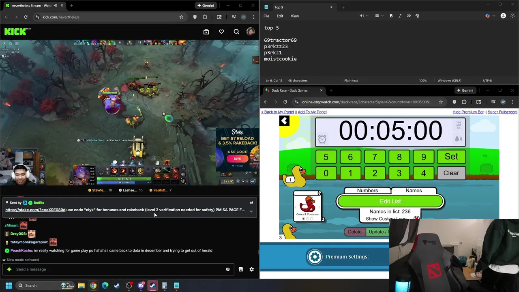Image resolution: width=519 pixels, height=292 pixels.
Task: Open the File menu in Notepad
Action: click(x=266, y=16)
